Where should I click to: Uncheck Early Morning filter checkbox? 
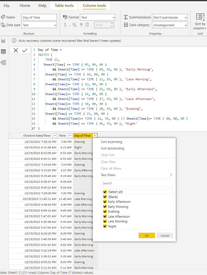pyautogui.click(x=105, y=207)
